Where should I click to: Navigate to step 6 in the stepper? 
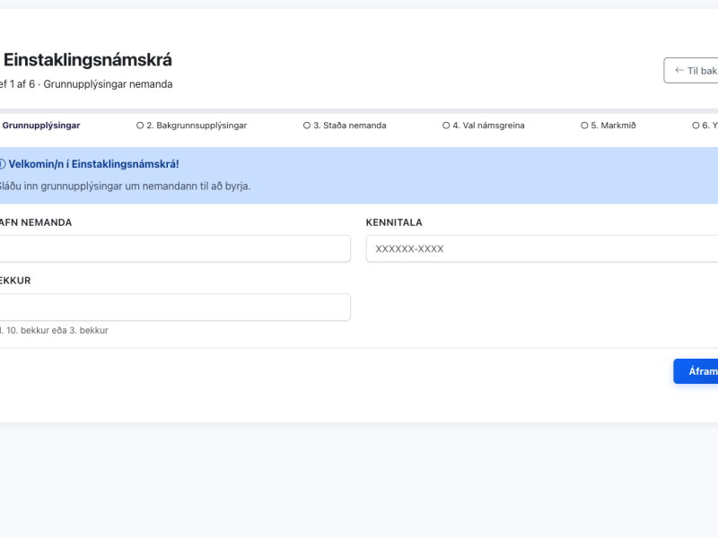(700, 126)
